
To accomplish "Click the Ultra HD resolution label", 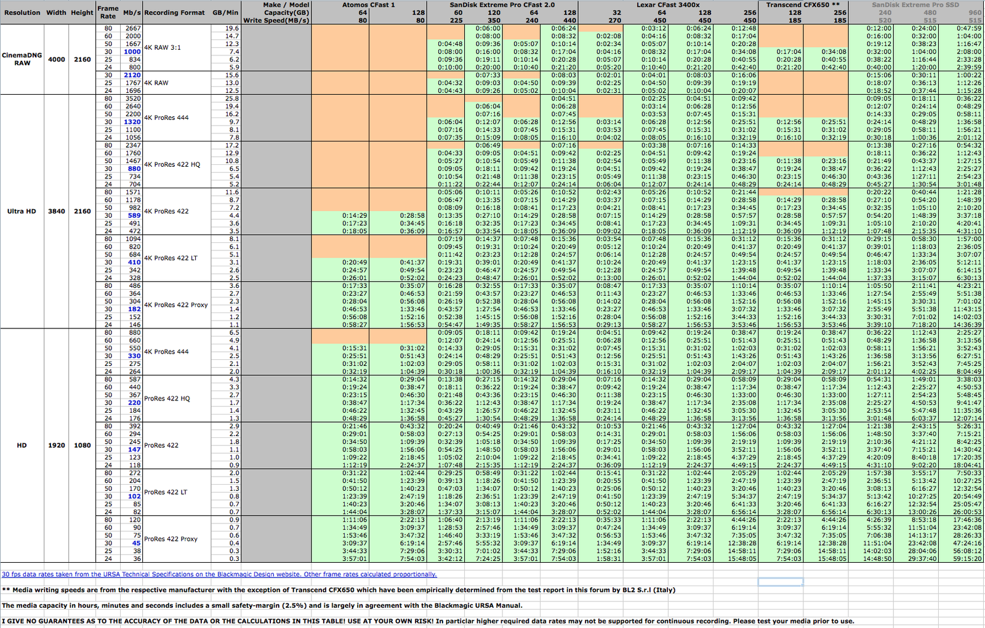I will pos(22,211).
